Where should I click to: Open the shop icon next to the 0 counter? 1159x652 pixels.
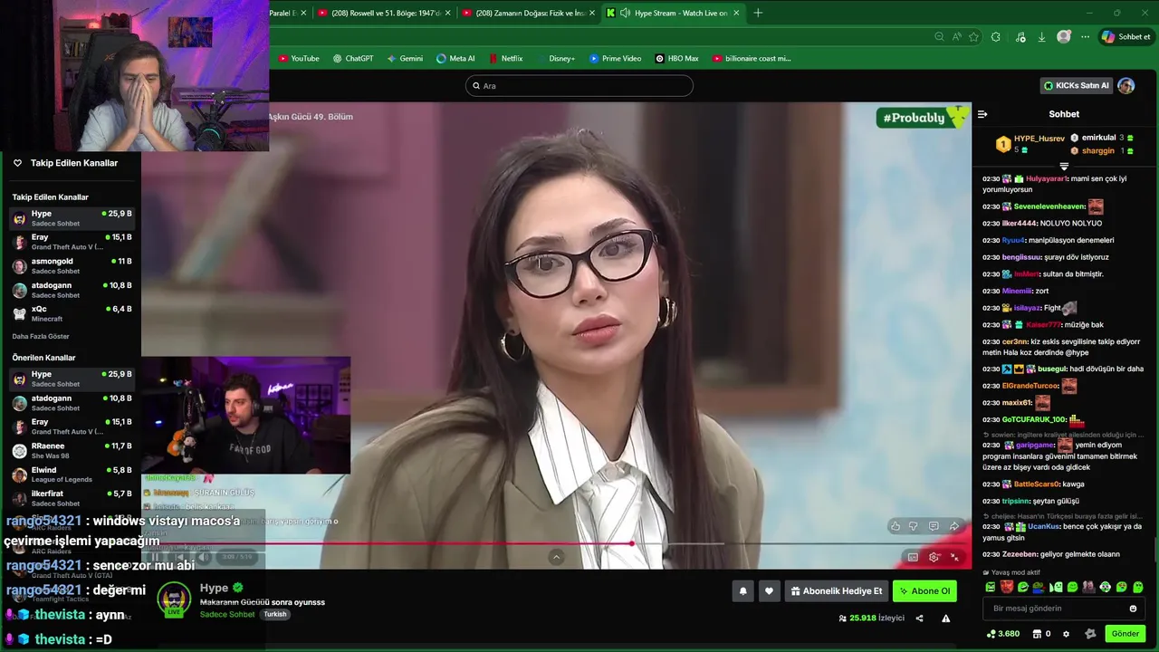click(1037, 634)
